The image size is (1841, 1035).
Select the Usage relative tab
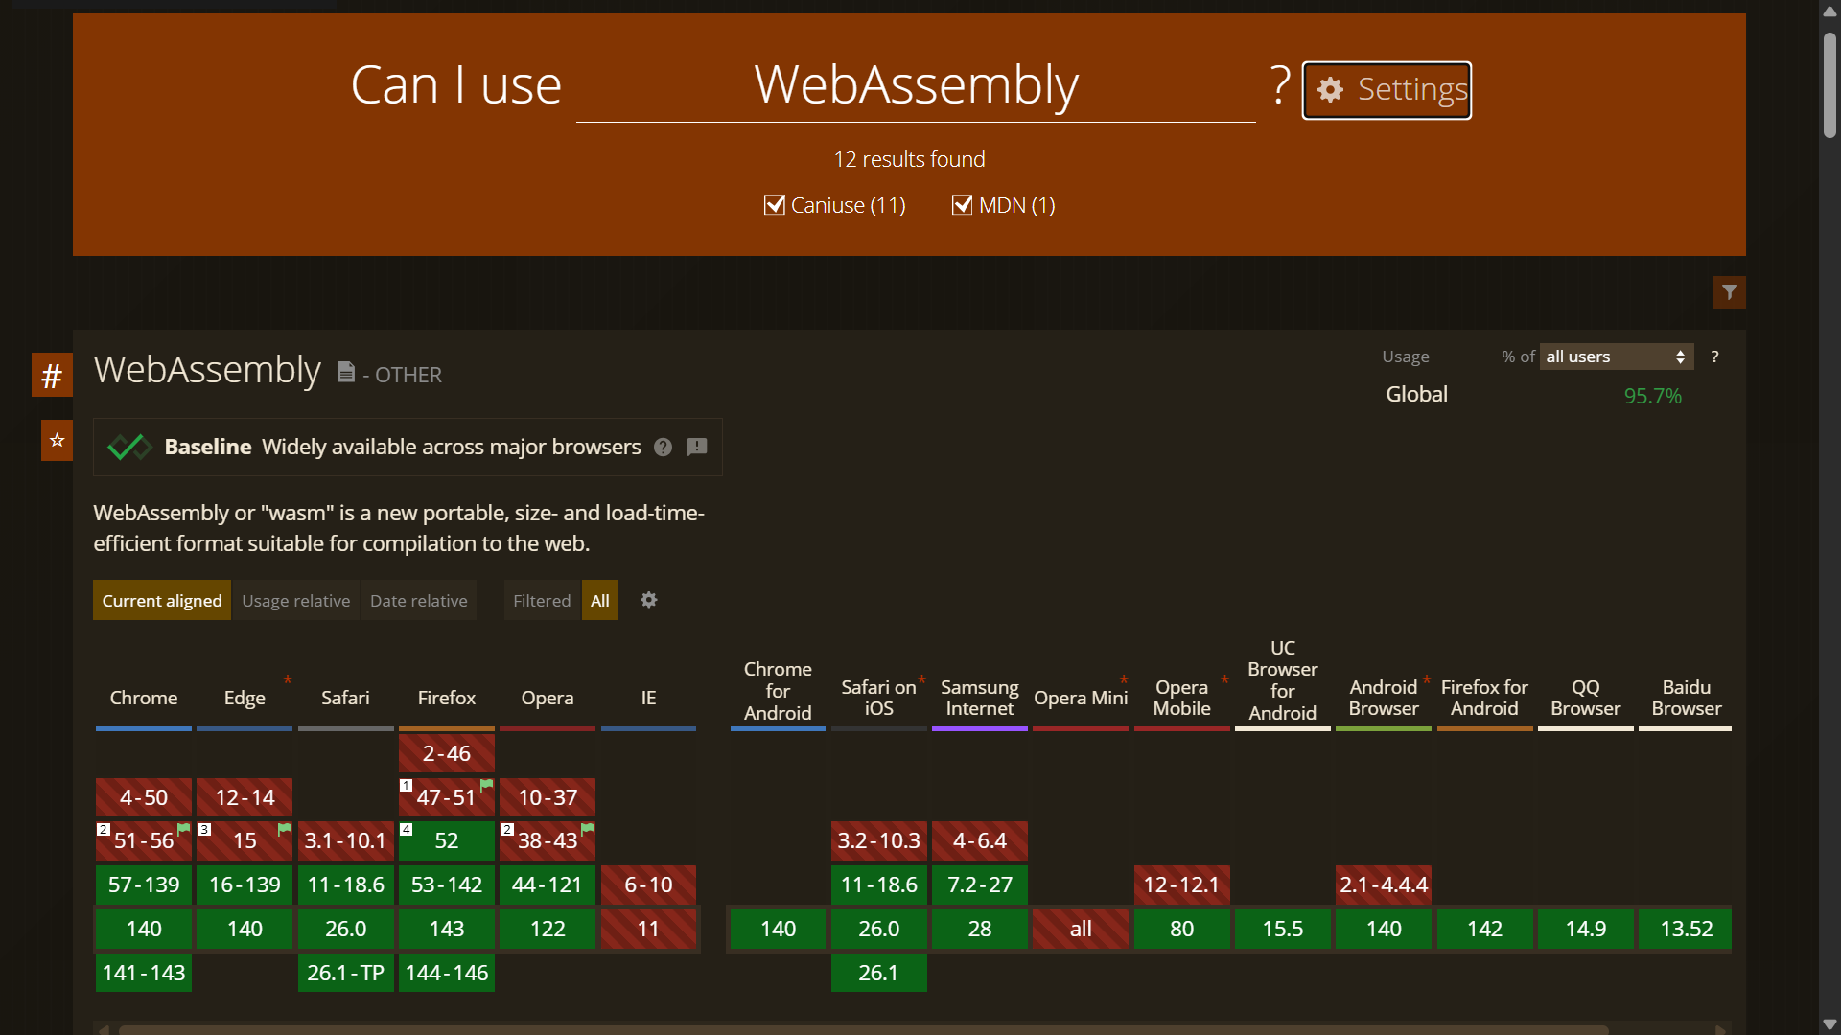point(295,601)
